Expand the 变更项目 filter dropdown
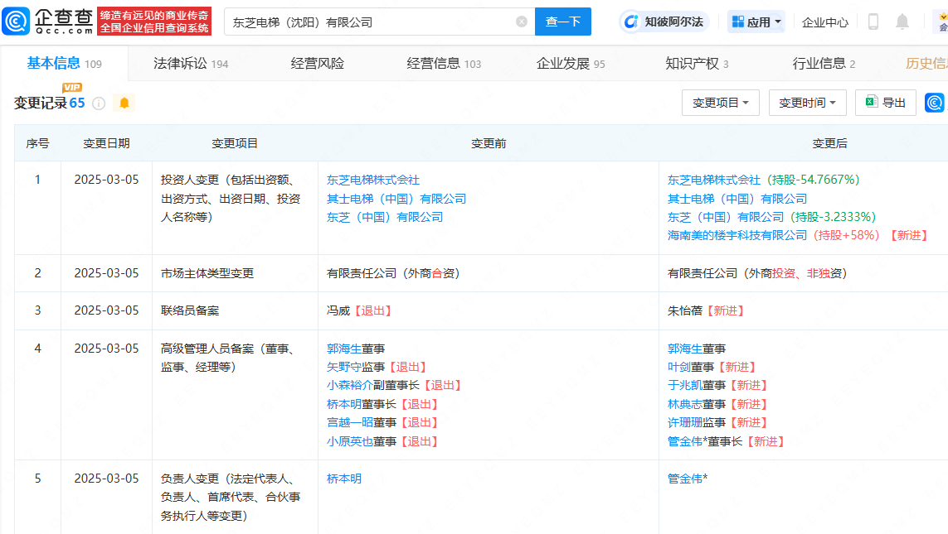 pyautogui.click(x=721, y=103)
